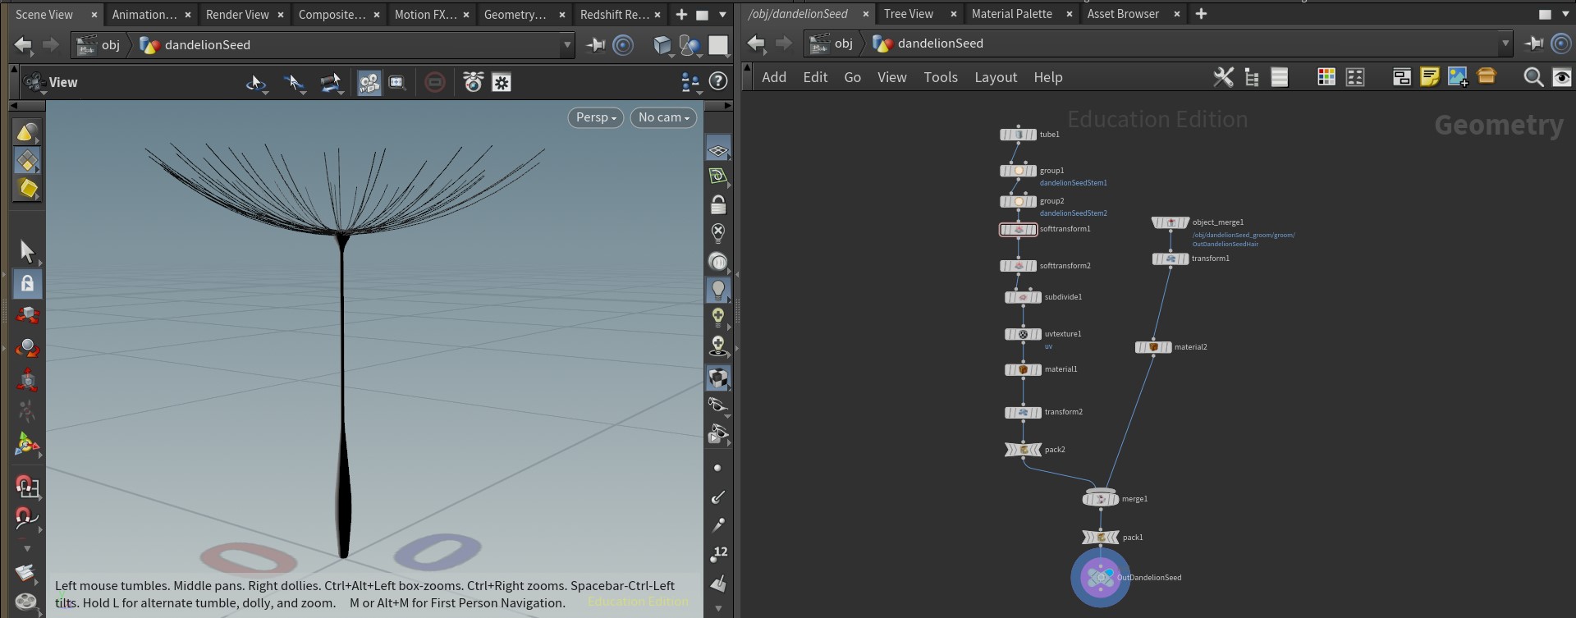The width and height of the screenshot is (1576, 618).
Task: Click the obj path segment in scene view
Action: click(110, 45)
